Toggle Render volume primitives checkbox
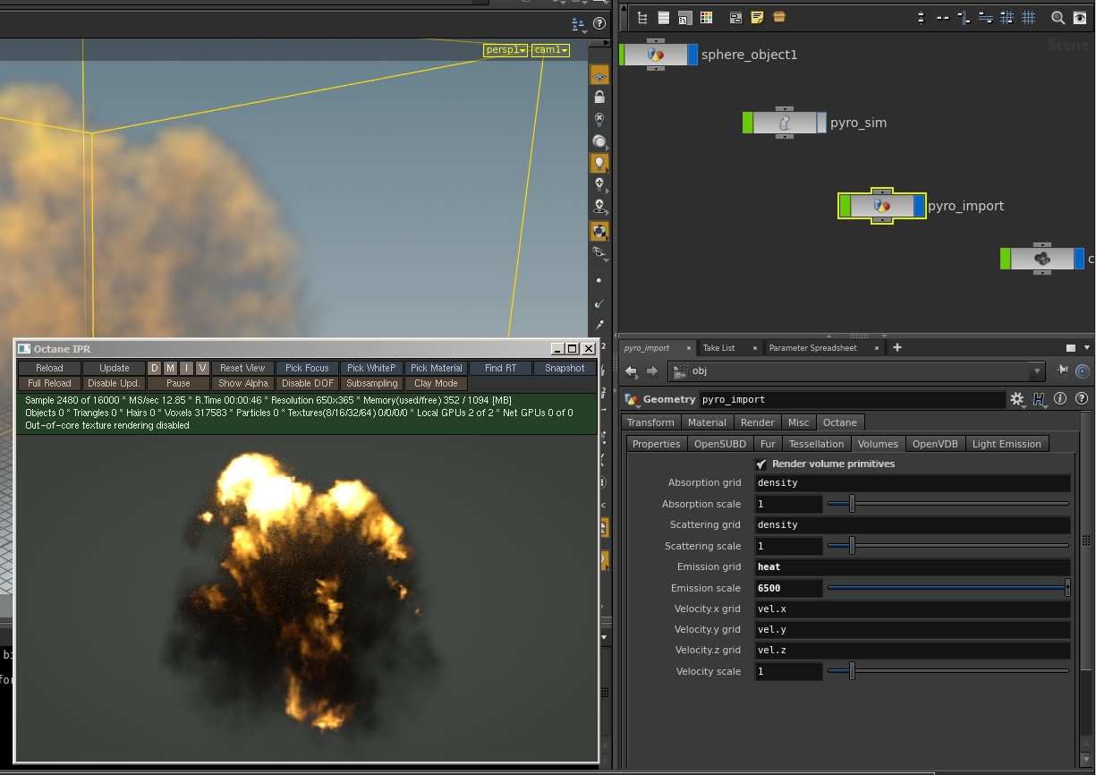Screen dimensions: 1096x775 [761, 464]
